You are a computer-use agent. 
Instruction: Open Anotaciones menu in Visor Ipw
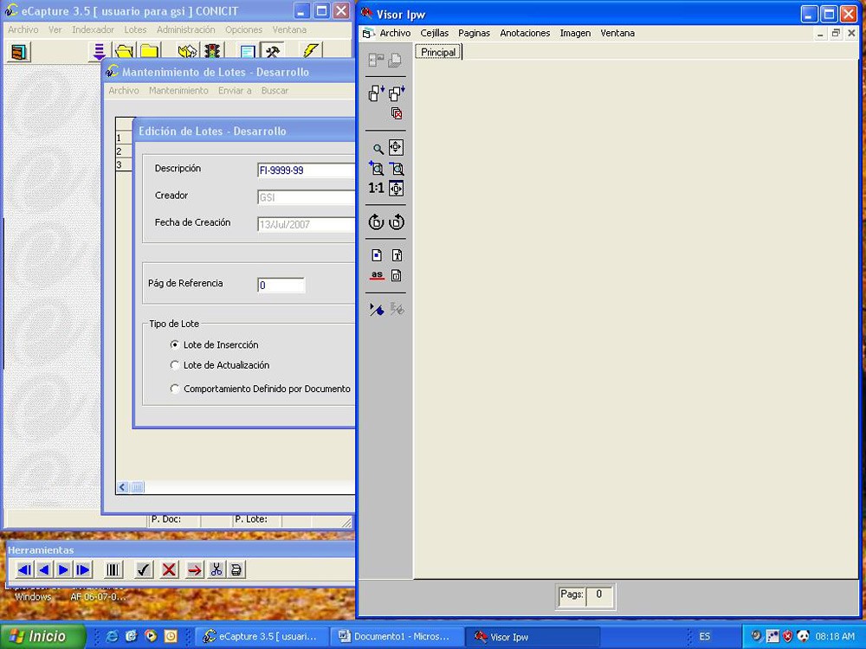(x=525, y=33)
